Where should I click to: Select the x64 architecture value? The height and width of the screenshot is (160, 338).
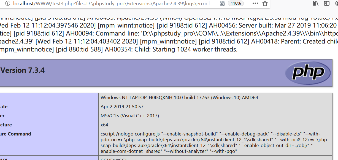point(104,125)
